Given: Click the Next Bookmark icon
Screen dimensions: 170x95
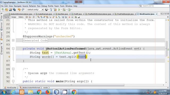Looking at the screenshot, I should [x=56, y=17].
